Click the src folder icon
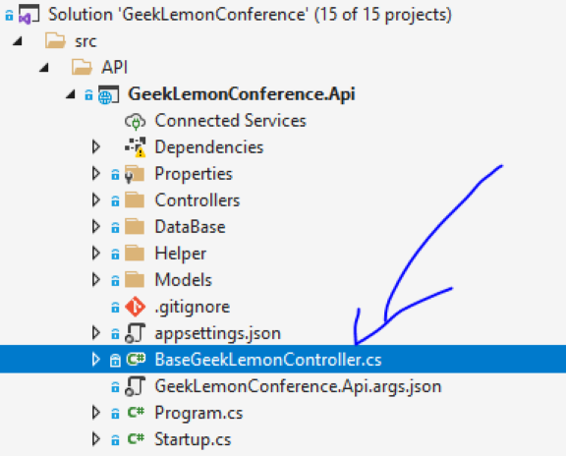The width and height of the screenshot is (566, 456). point(55,41)
